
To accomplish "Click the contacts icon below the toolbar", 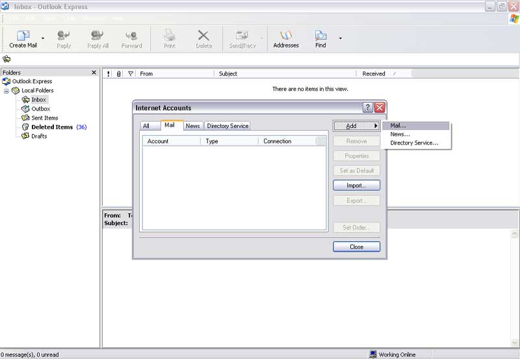I will pos(6,59).
